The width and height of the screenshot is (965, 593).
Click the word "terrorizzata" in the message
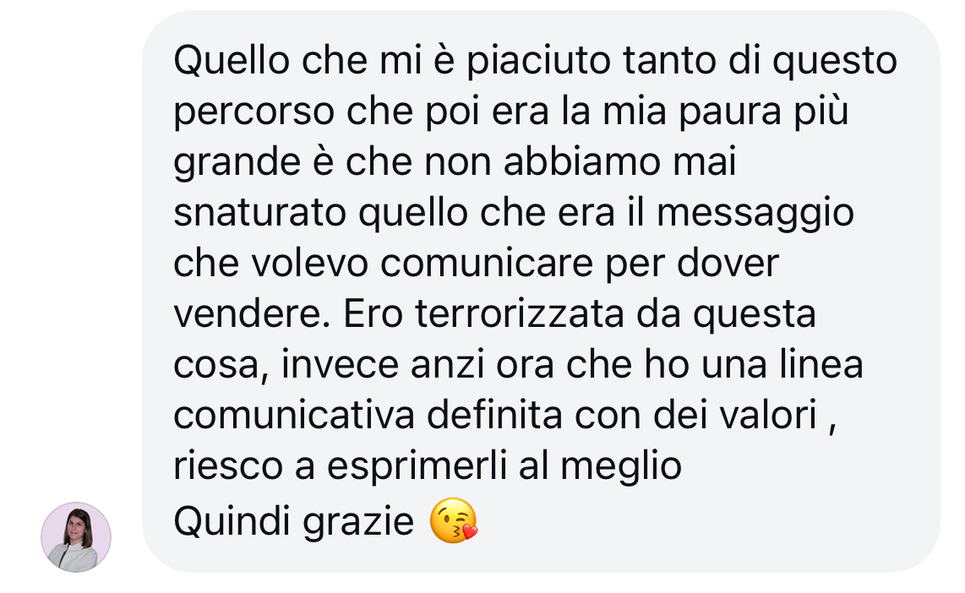[x=520, y=313]
